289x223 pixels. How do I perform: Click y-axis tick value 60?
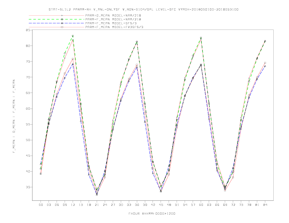click(x=28, y=109)
